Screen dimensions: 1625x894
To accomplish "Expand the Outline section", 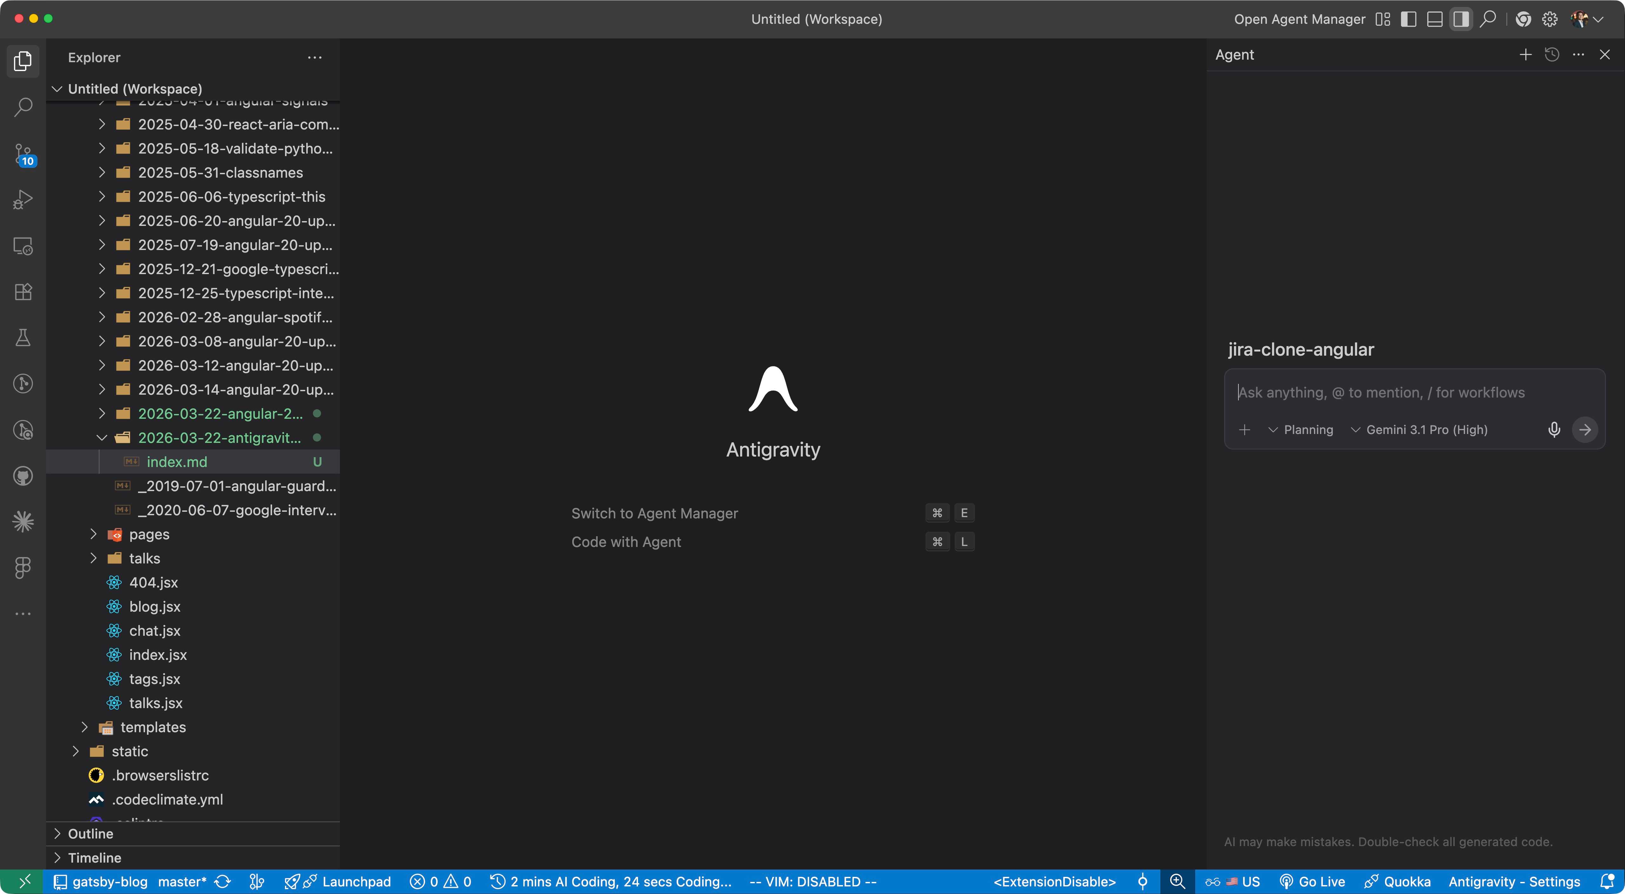I will [x=90, y=833].
